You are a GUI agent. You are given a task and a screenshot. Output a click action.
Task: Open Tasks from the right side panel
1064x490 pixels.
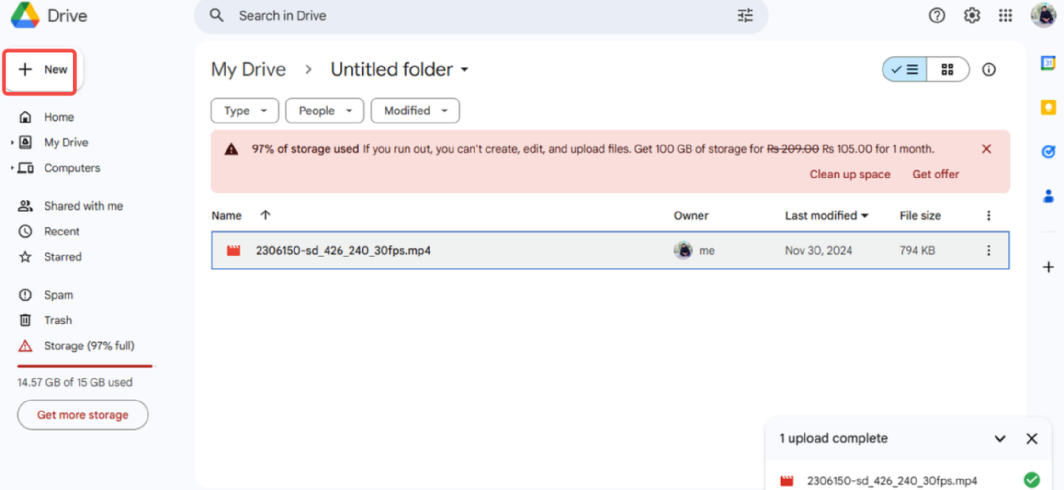click(x=1049, y=151)
